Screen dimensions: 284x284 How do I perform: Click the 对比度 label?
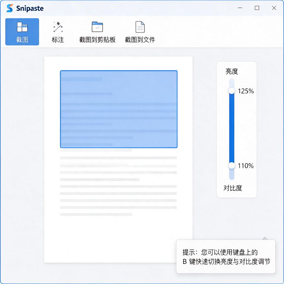233,188
